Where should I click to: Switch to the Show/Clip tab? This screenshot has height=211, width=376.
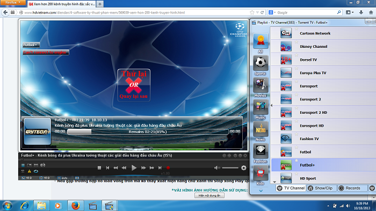(321, 188)
